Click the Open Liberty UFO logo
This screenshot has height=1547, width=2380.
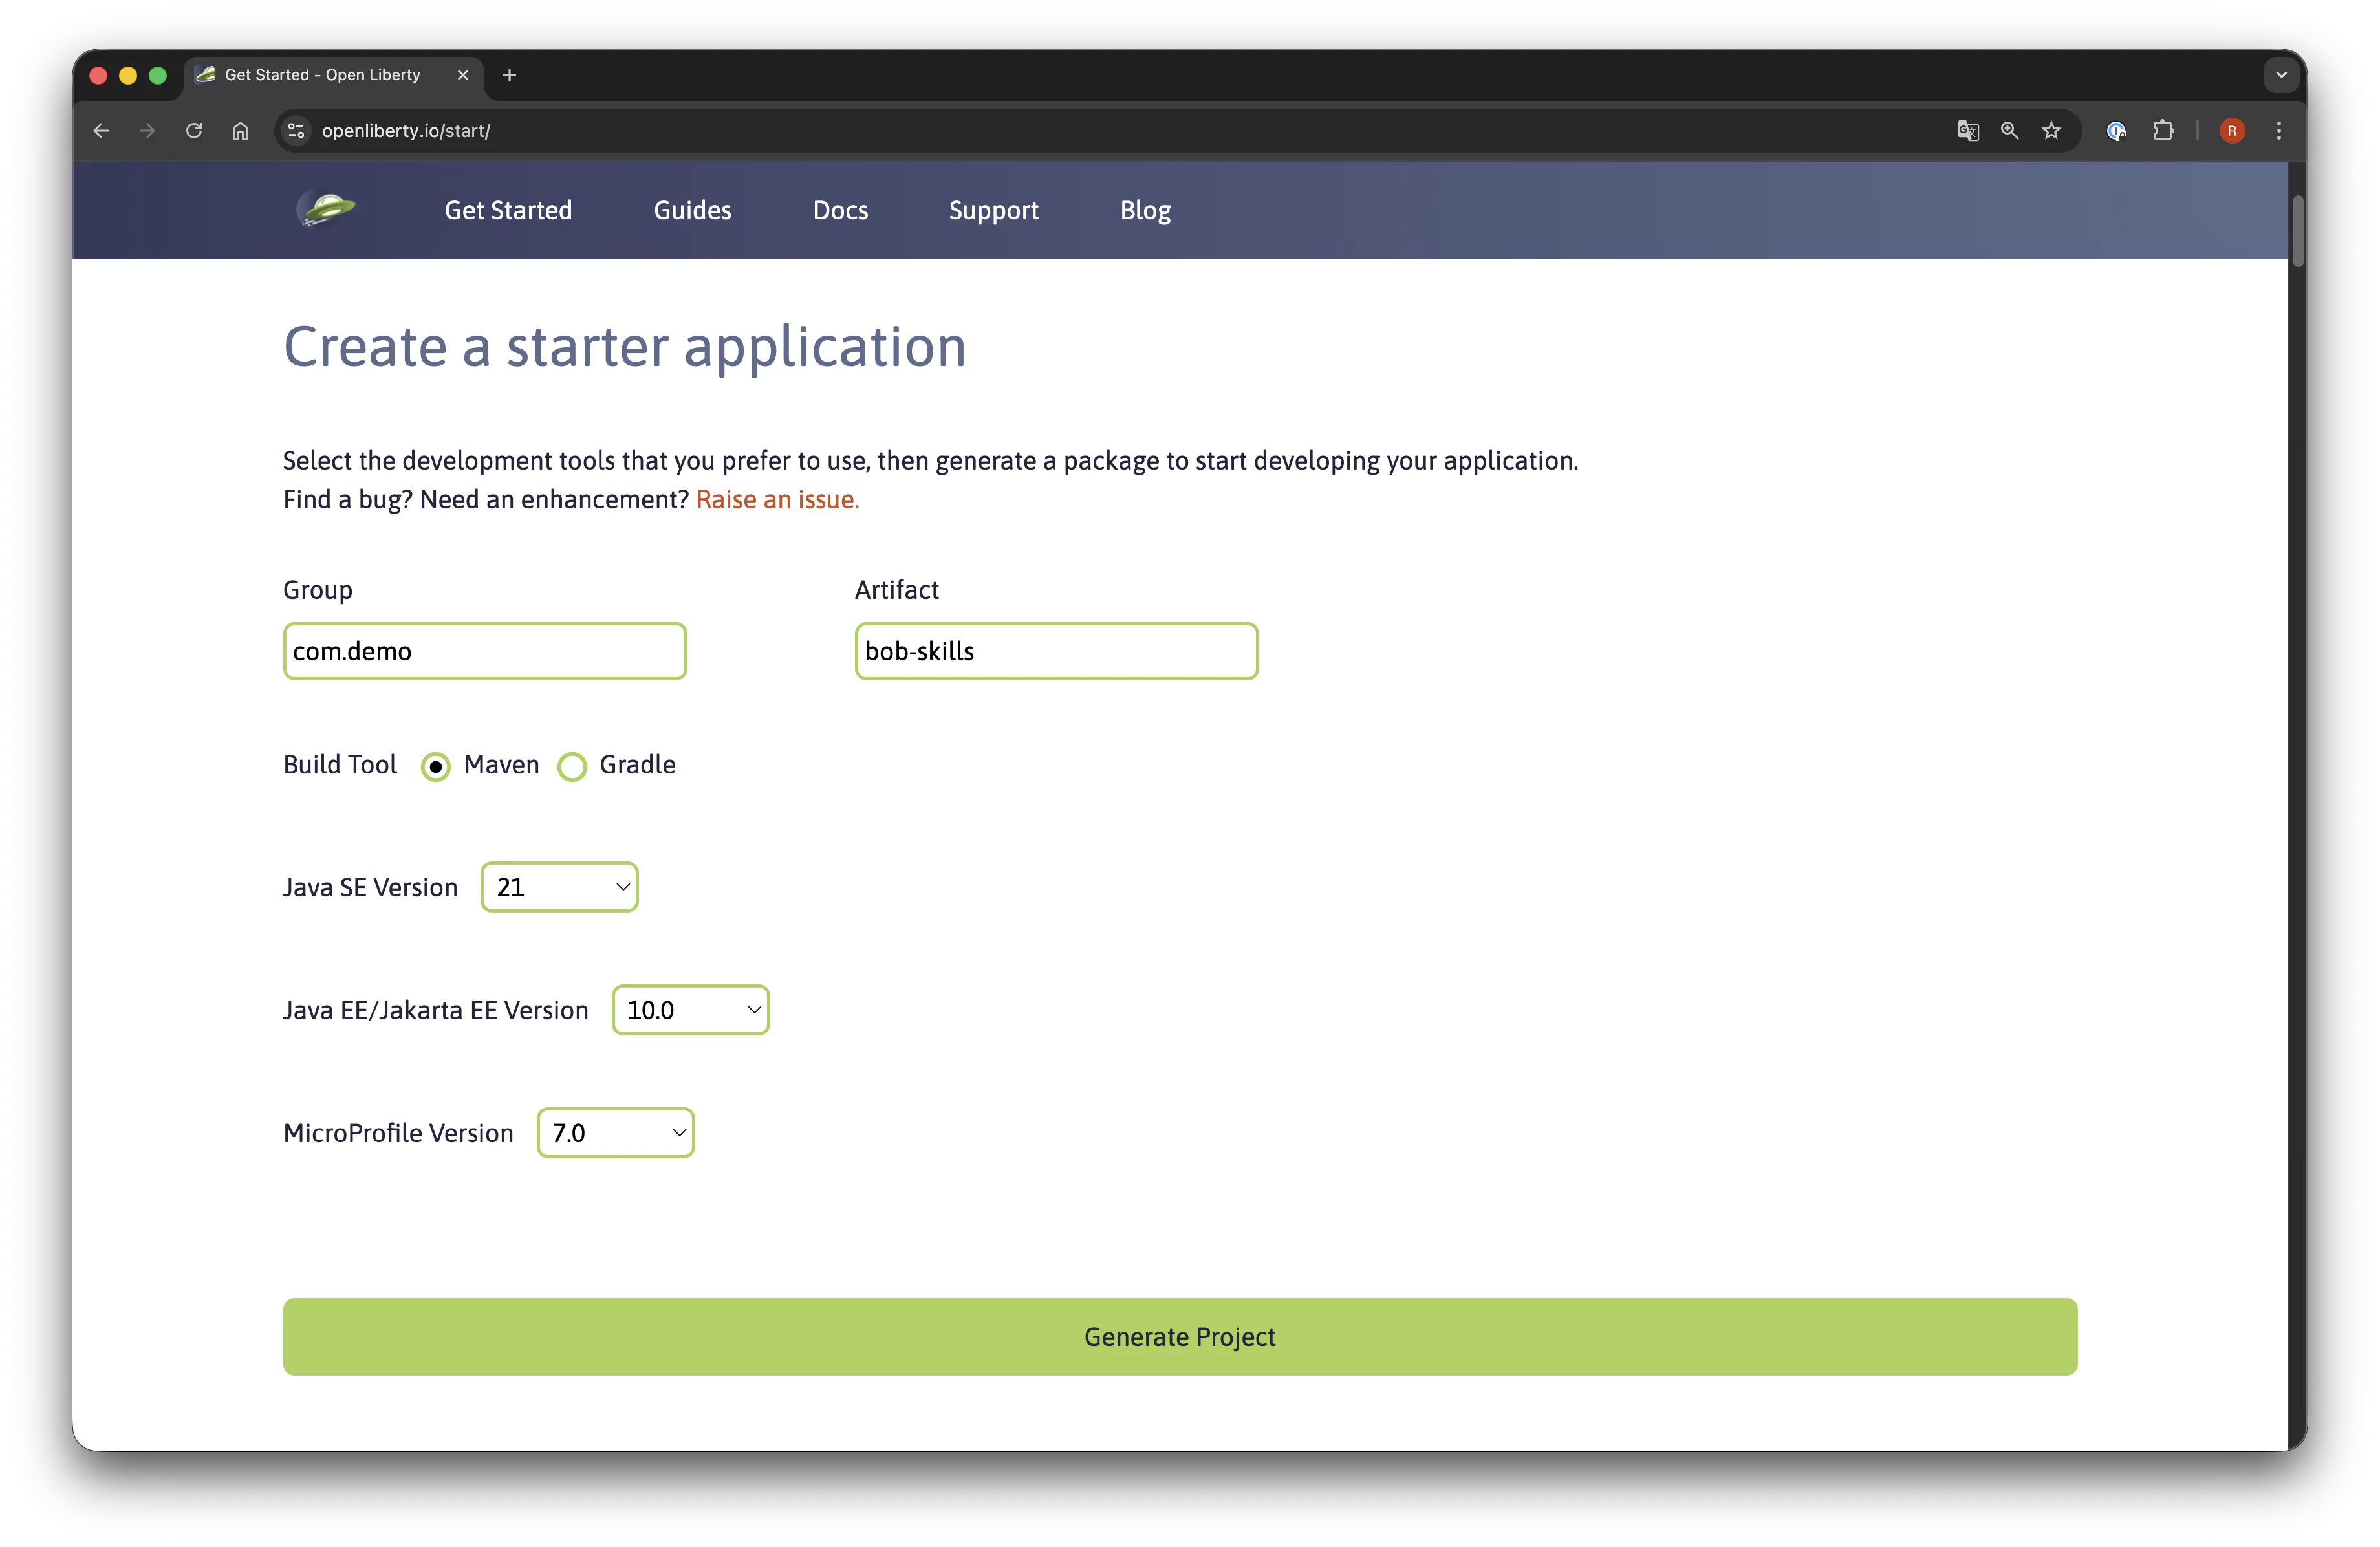[x=326, y=209]
